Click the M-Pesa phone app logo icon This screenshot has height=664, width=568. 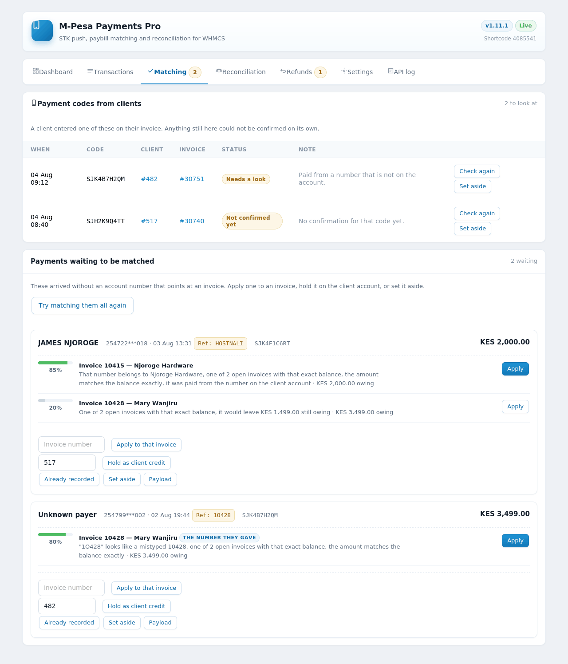tap(42, 31)
